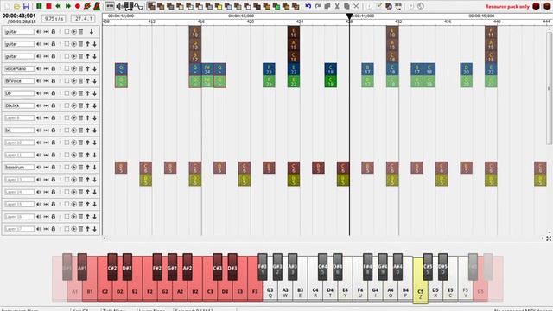553x311 pixels.
Task: Tick the select-all checkbox on bit layer
Action: pos(67,130)
